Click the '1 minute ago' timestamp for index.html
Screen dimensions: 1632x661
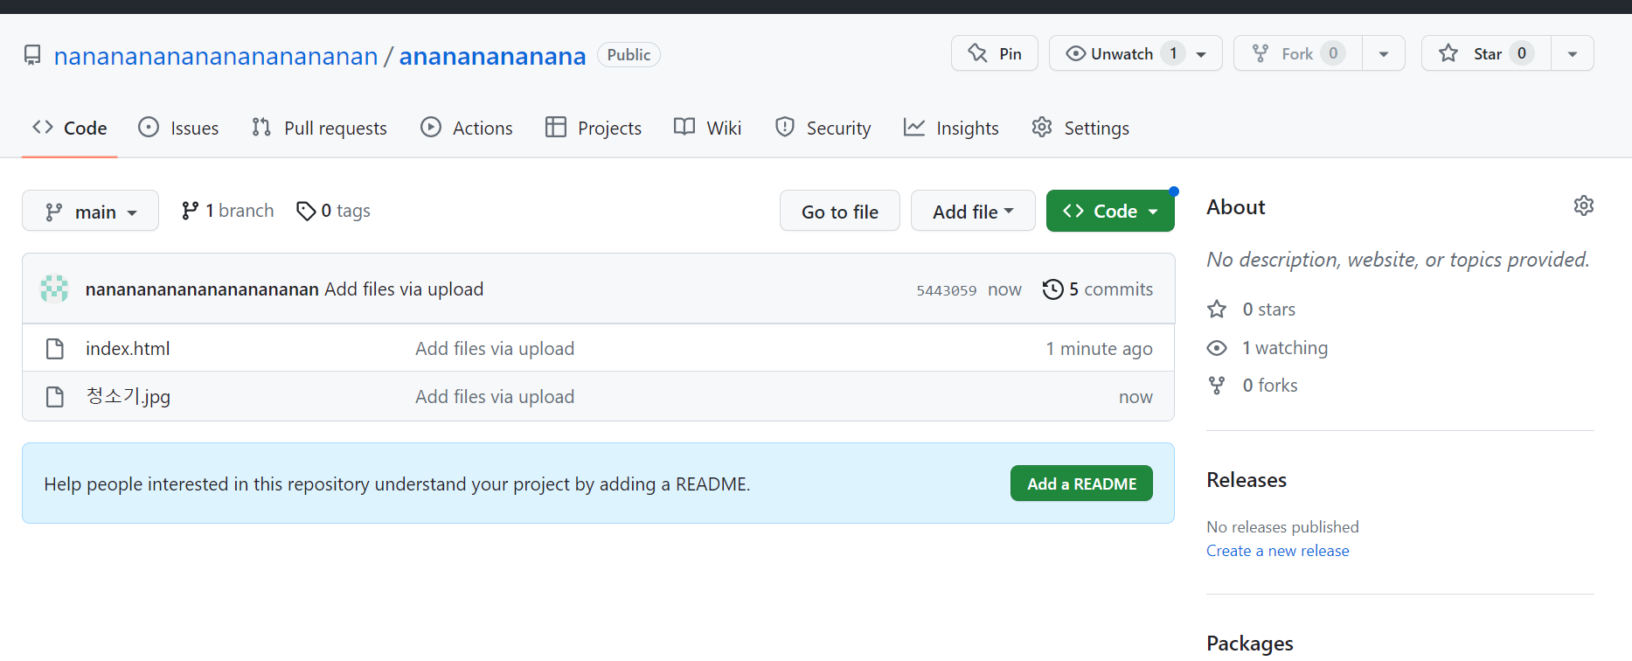point(1100,349)
